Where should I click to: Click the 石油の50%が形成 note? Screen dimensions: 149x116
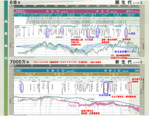coord(119,58)
